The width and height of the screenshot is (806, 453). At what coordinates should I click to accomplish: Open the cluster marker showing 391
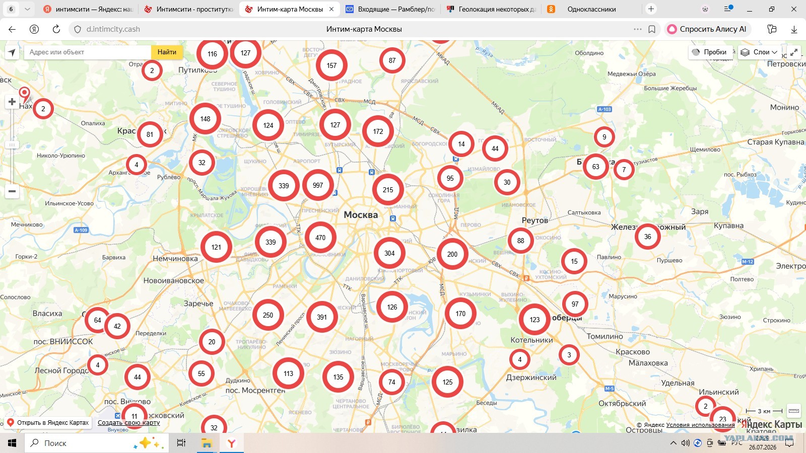point(322,317)
